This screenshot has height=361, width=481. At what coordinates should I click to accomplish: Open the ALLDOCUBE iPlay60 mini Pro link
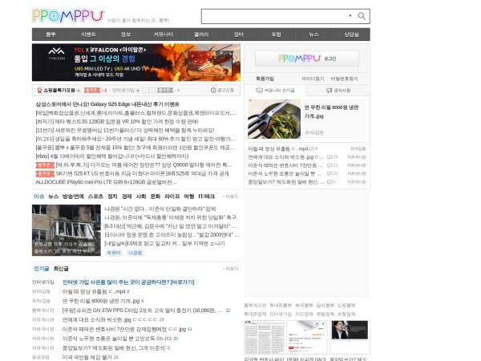pyautogui.click(x=106, y=182)
